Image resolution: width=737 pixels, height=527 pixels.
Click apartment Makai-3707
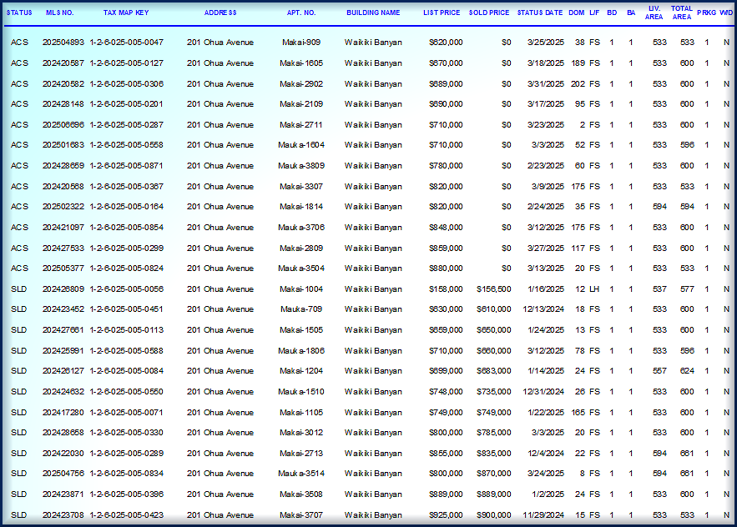(301, 514)
